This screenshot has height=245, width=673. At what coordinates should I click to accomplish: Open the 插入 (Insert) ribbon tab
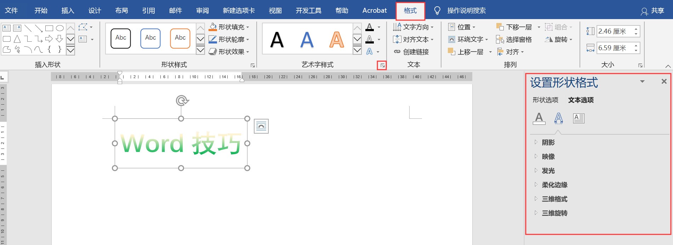coord(68,11)
